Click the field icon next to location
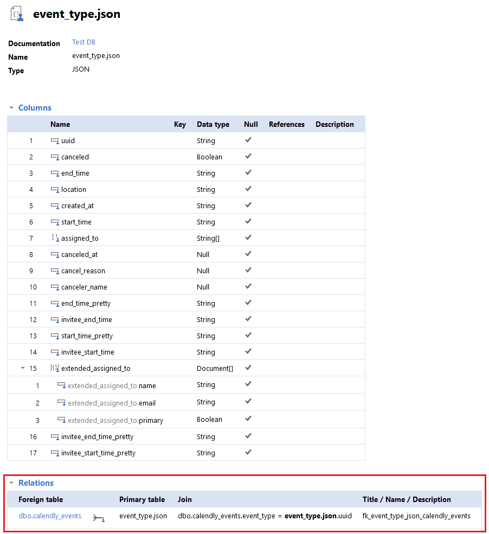The image size is (489, 534). (x=55, y=190)
